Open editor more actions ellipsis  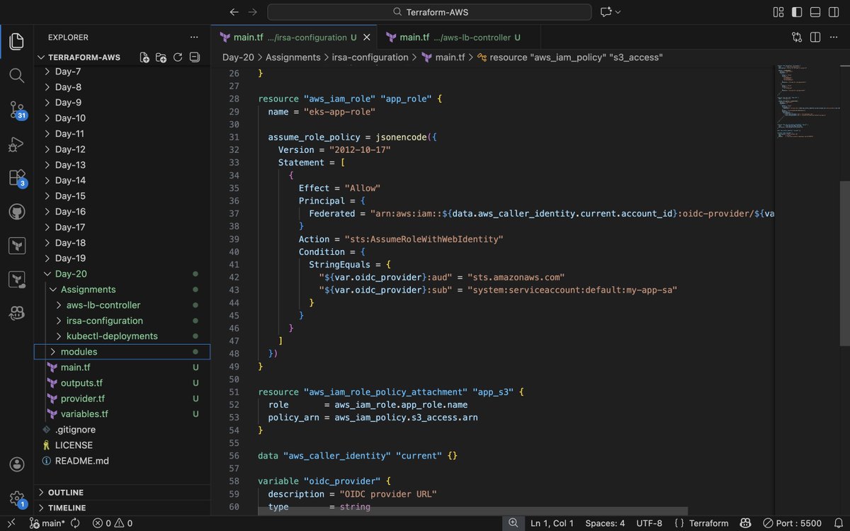point(834,38)
